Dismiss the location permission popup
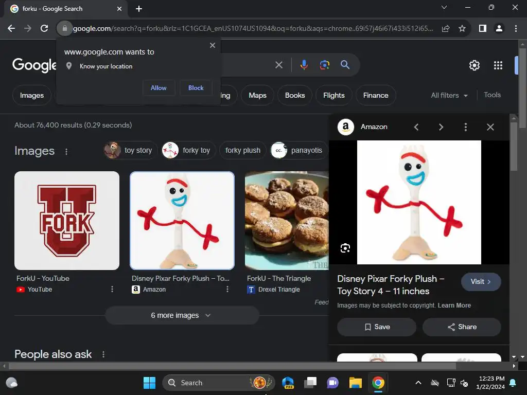The image size is (527, 395). coord(213,45)
